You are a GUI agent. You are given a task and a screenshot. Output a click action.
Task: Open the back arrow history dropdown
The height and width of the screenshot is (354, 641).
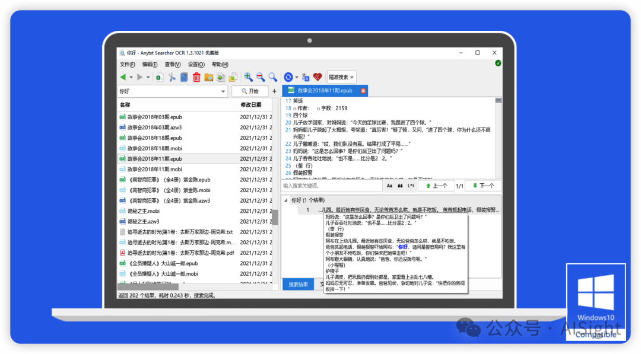131,77
